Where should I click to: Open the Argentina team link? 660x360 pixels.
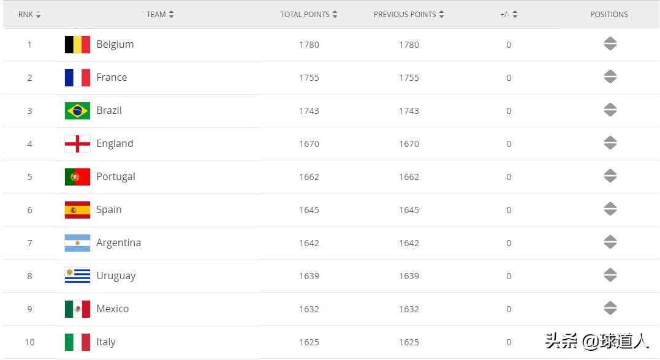point(118,243)
